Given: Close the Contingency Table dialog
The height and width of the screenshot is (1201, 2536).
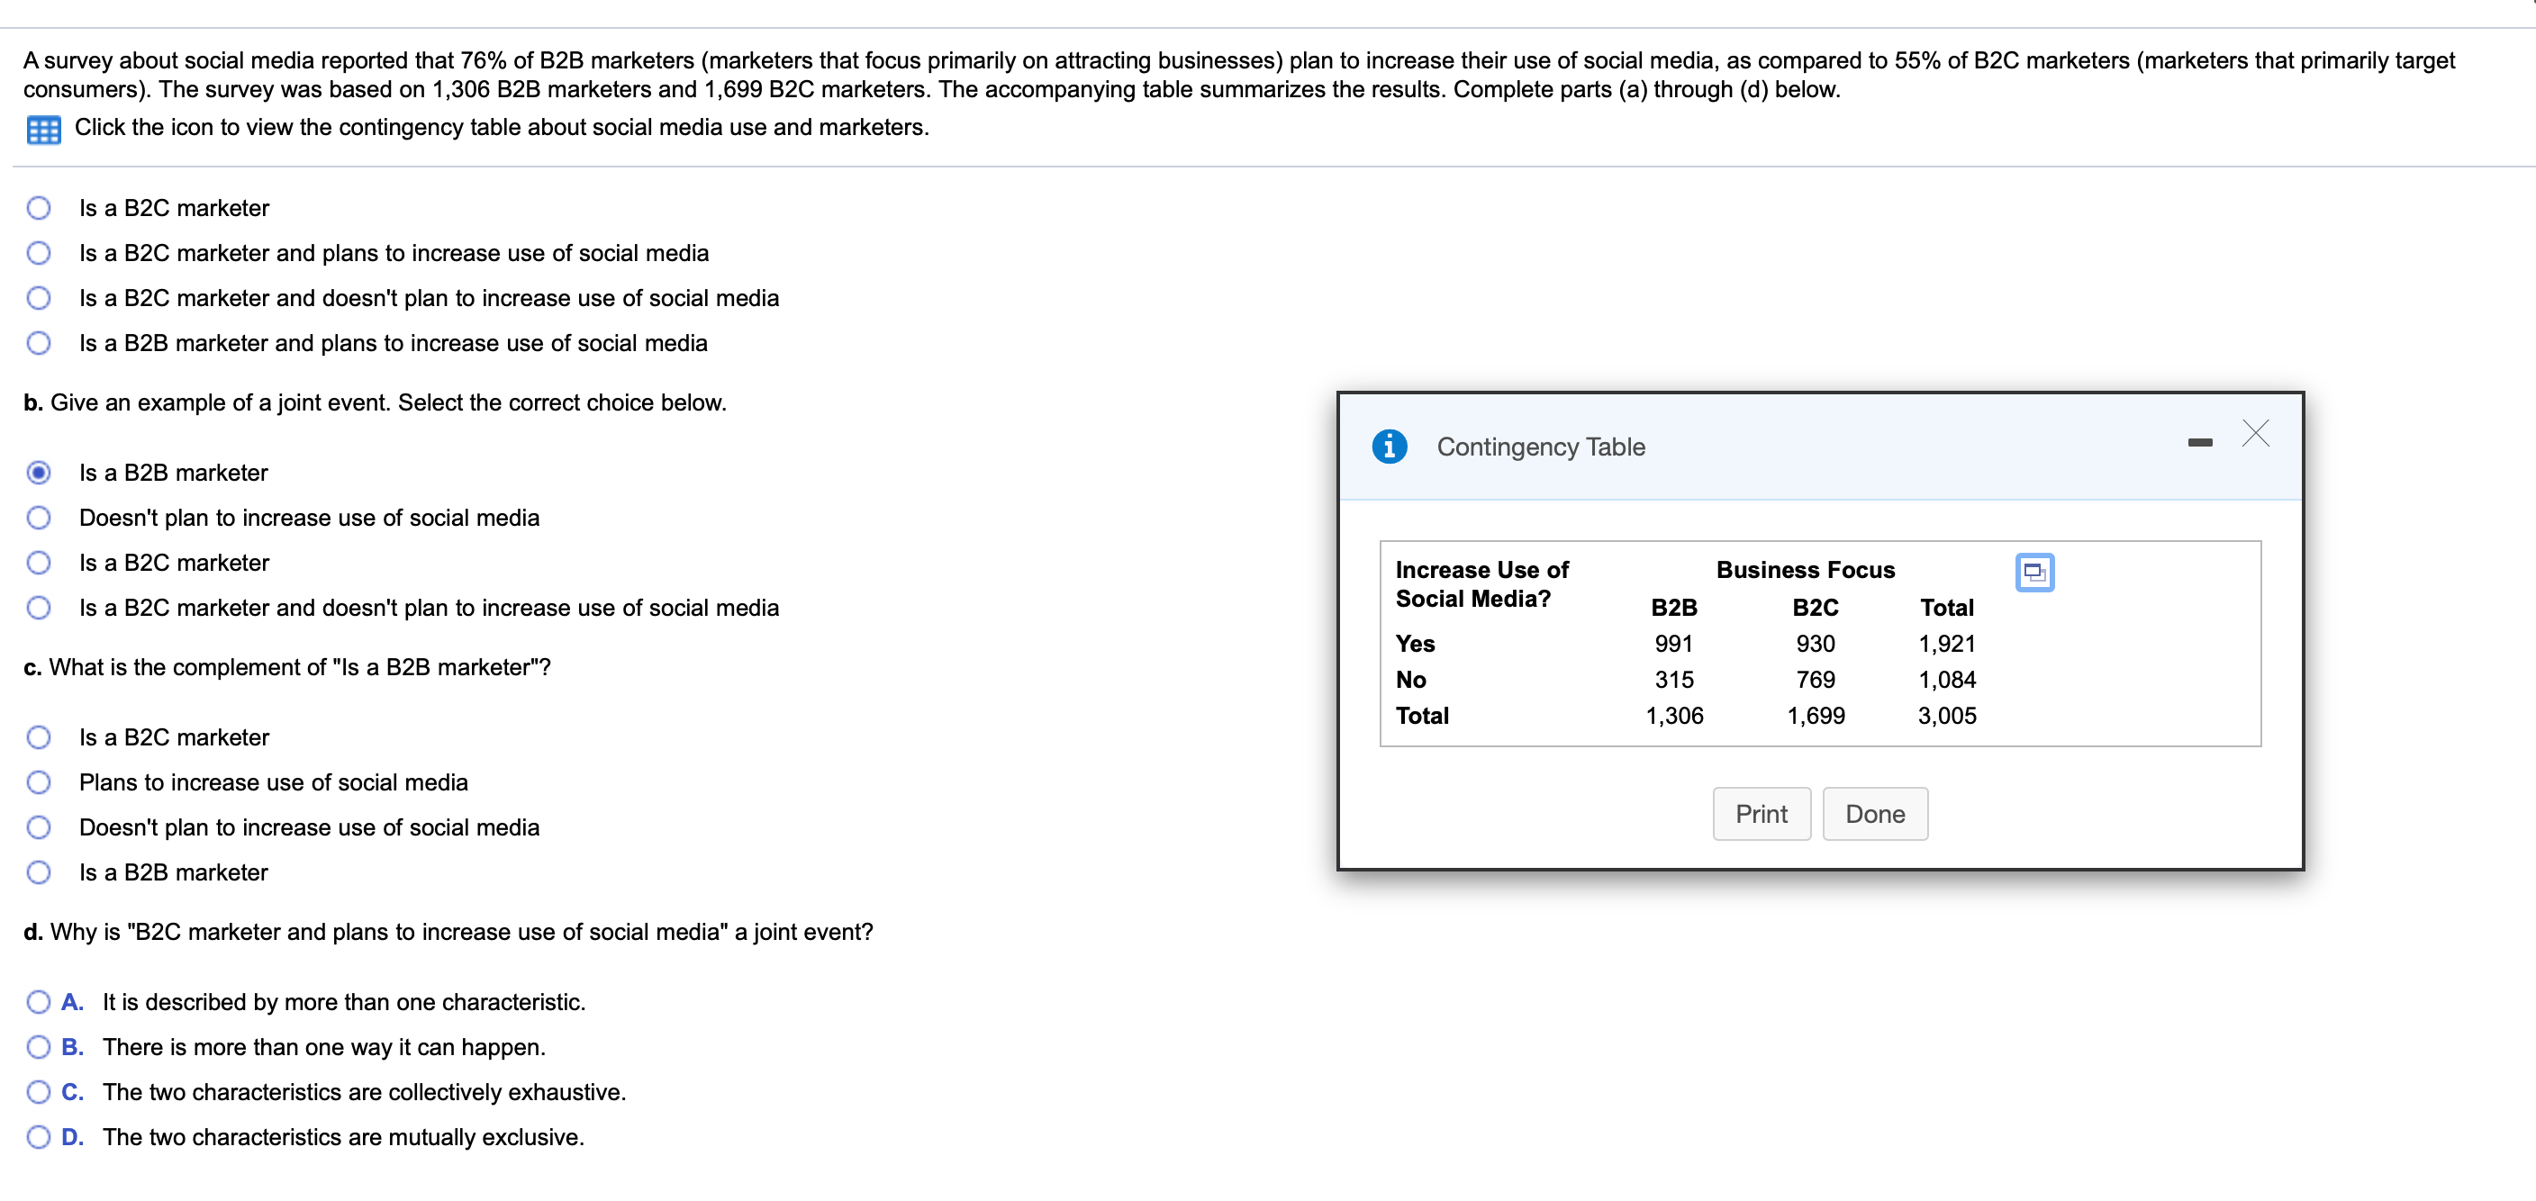Looking at the screenshot, I should [2254, 433].
